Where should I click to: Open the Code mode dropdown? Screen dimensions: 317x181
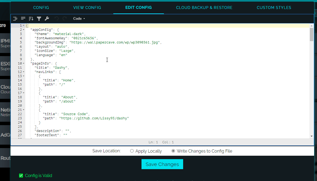point(79,18)
